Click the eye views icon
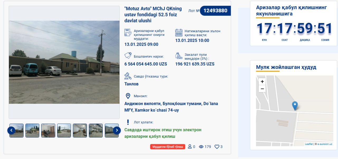The width and height of the screenshot is (338, 159). click(x=201, y=147)
